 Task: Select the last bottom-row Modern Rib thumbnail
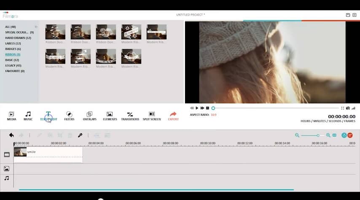click(132, 56)
